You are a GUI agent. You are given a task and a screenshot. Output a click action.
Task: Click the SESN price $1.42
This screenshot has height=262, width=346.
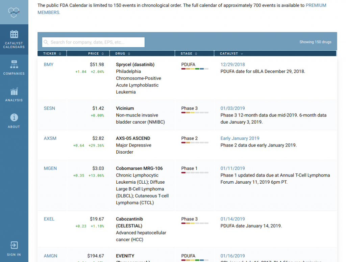pyautogui.click(x=98, y=108)
